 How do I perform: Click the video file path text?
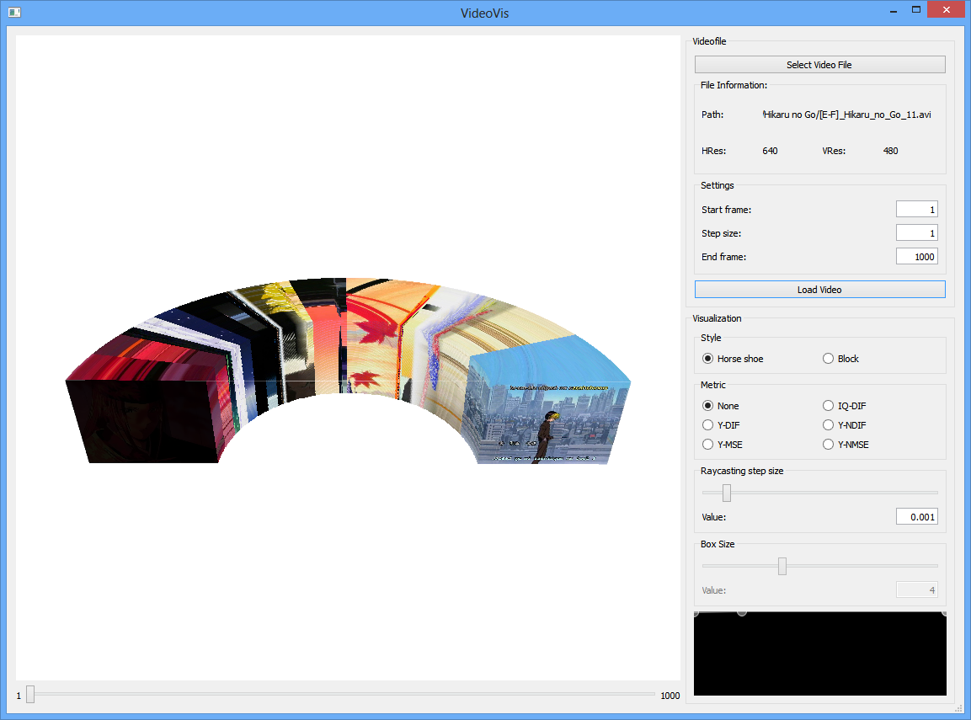tap(846, 115)
